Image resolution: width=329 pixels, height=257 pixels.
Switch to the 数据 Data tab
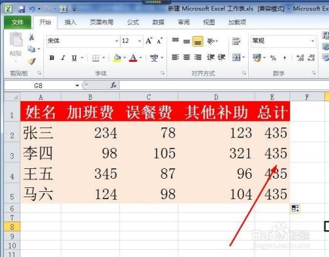coord(159,22)
